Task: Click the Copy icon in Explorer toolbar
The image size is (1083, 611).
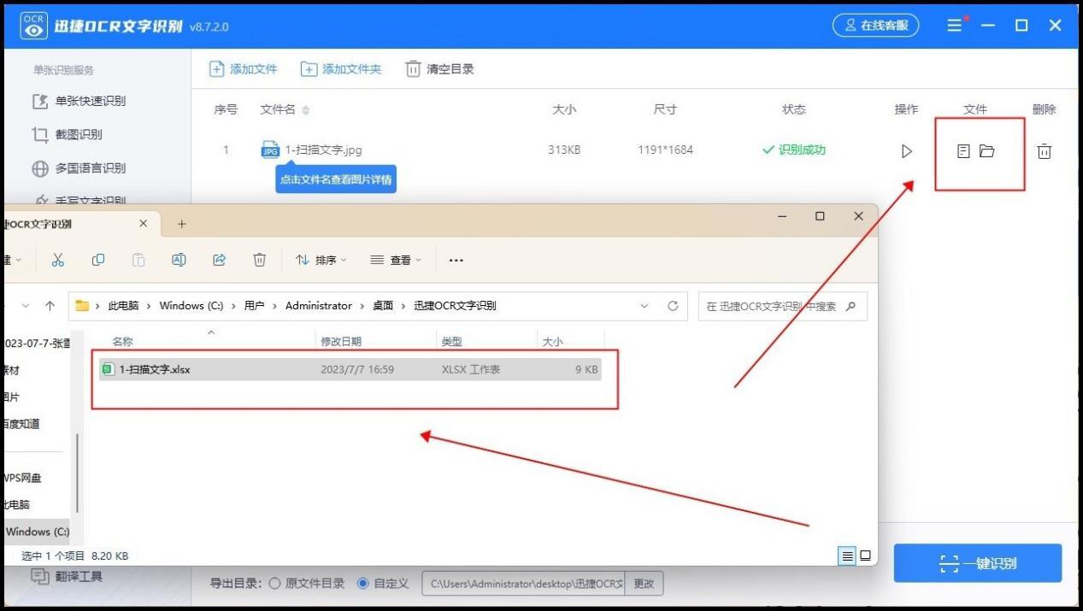Action: 98,260
